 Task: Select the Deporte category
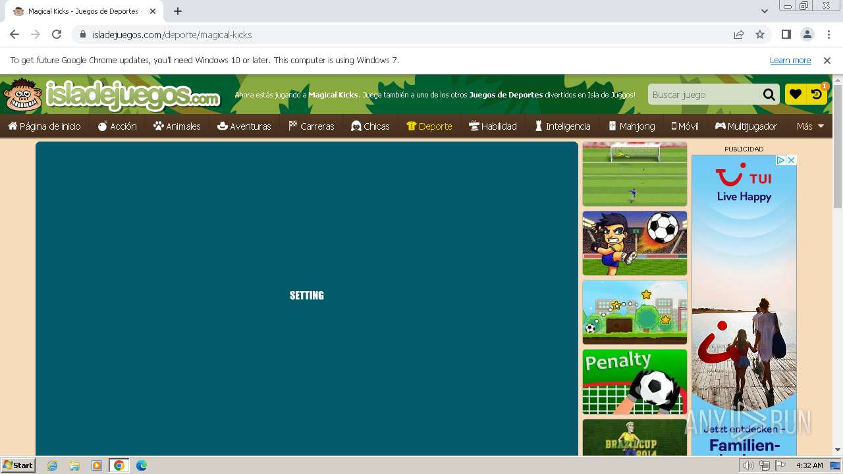tap(429, 126)
